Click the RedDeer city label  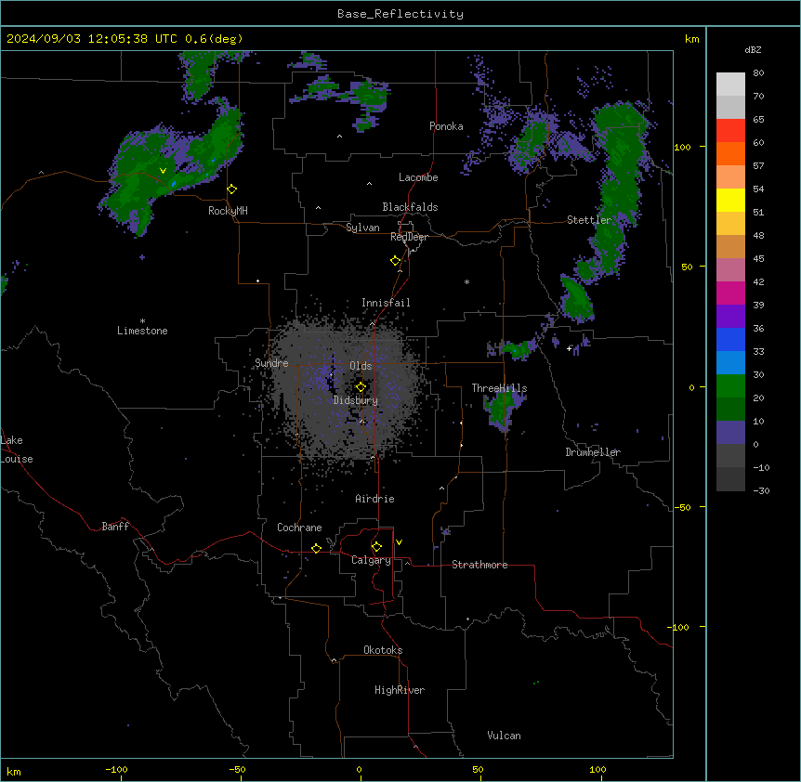409,237
